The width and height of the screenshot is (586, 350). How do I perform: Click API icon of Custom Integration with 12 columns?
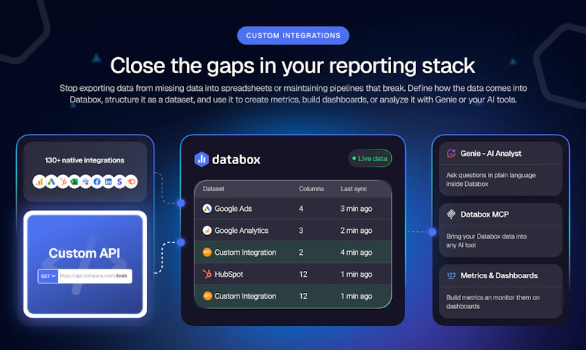click(x=207, y=296)
